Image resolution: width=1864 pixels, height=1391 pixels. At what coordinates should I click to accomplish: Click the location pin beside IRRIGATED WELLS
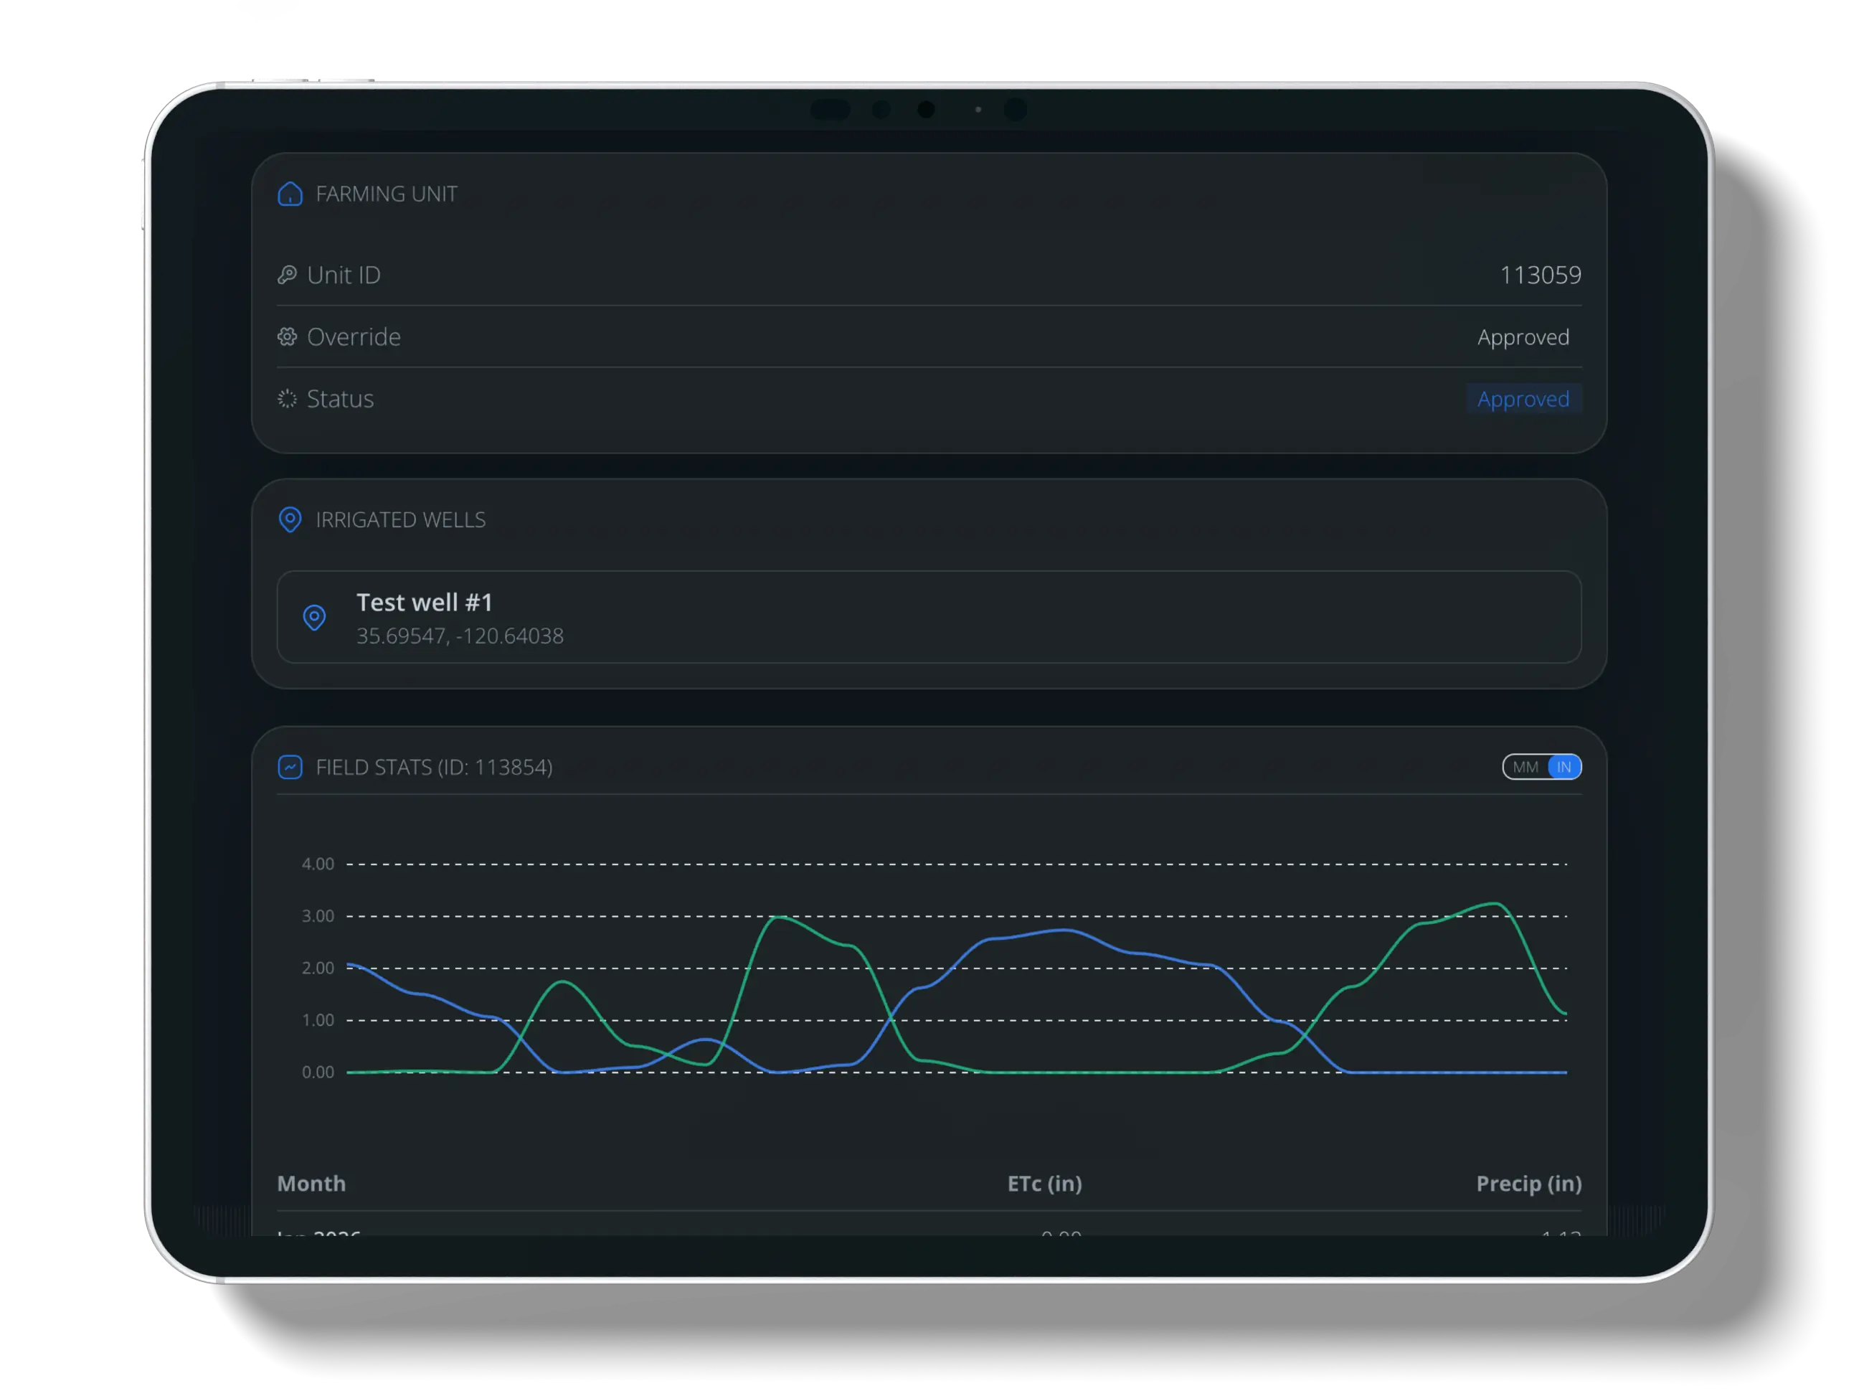pyautogui.click(x=290, y=520)
